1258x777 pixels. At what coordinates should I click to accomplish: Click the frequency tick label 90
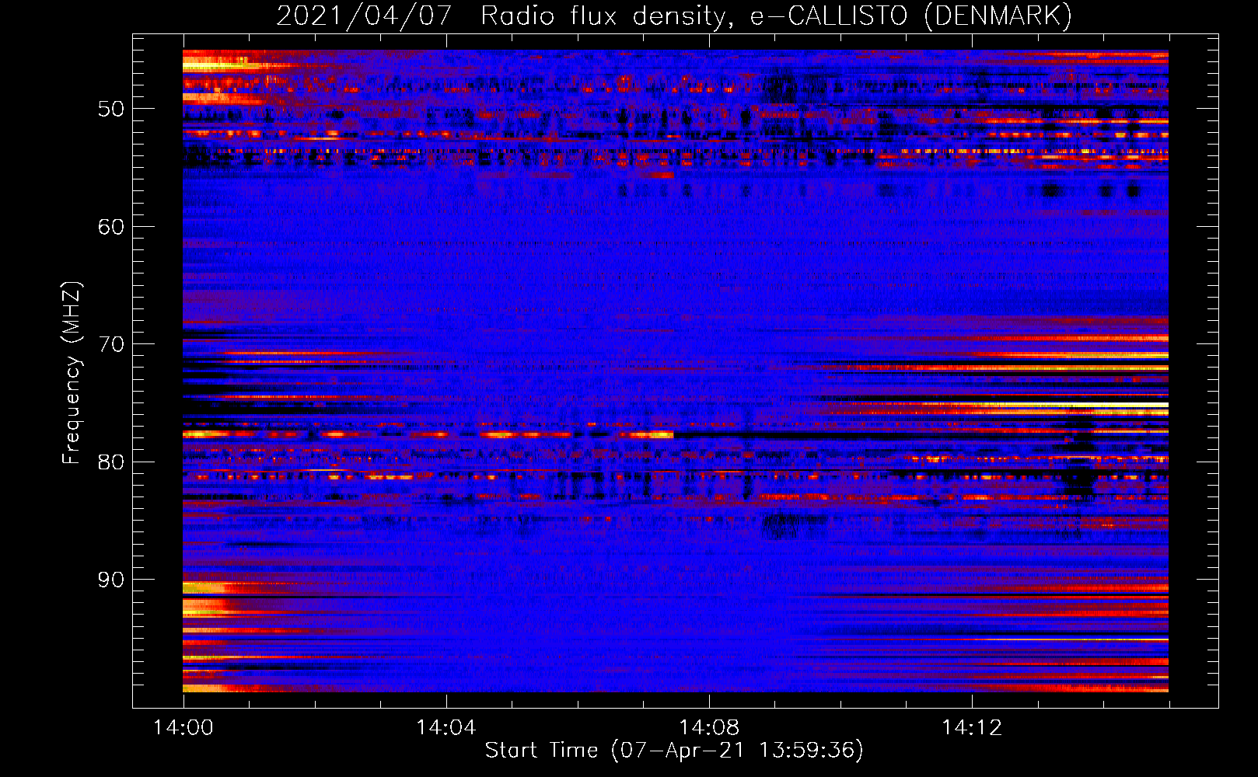[x=111, y=580]
